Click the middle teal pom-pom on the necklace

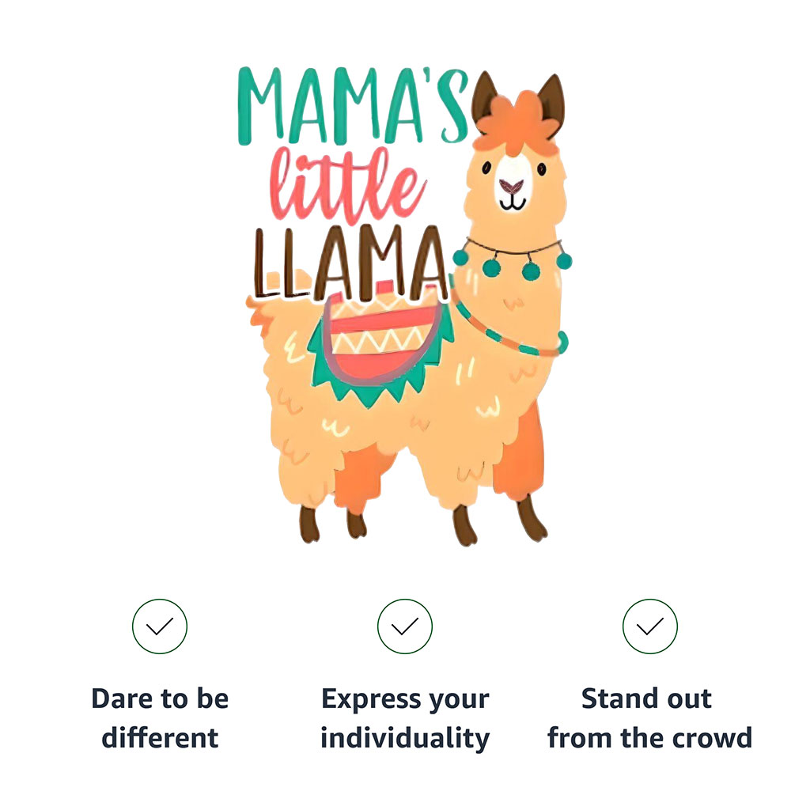coord(531,271)
